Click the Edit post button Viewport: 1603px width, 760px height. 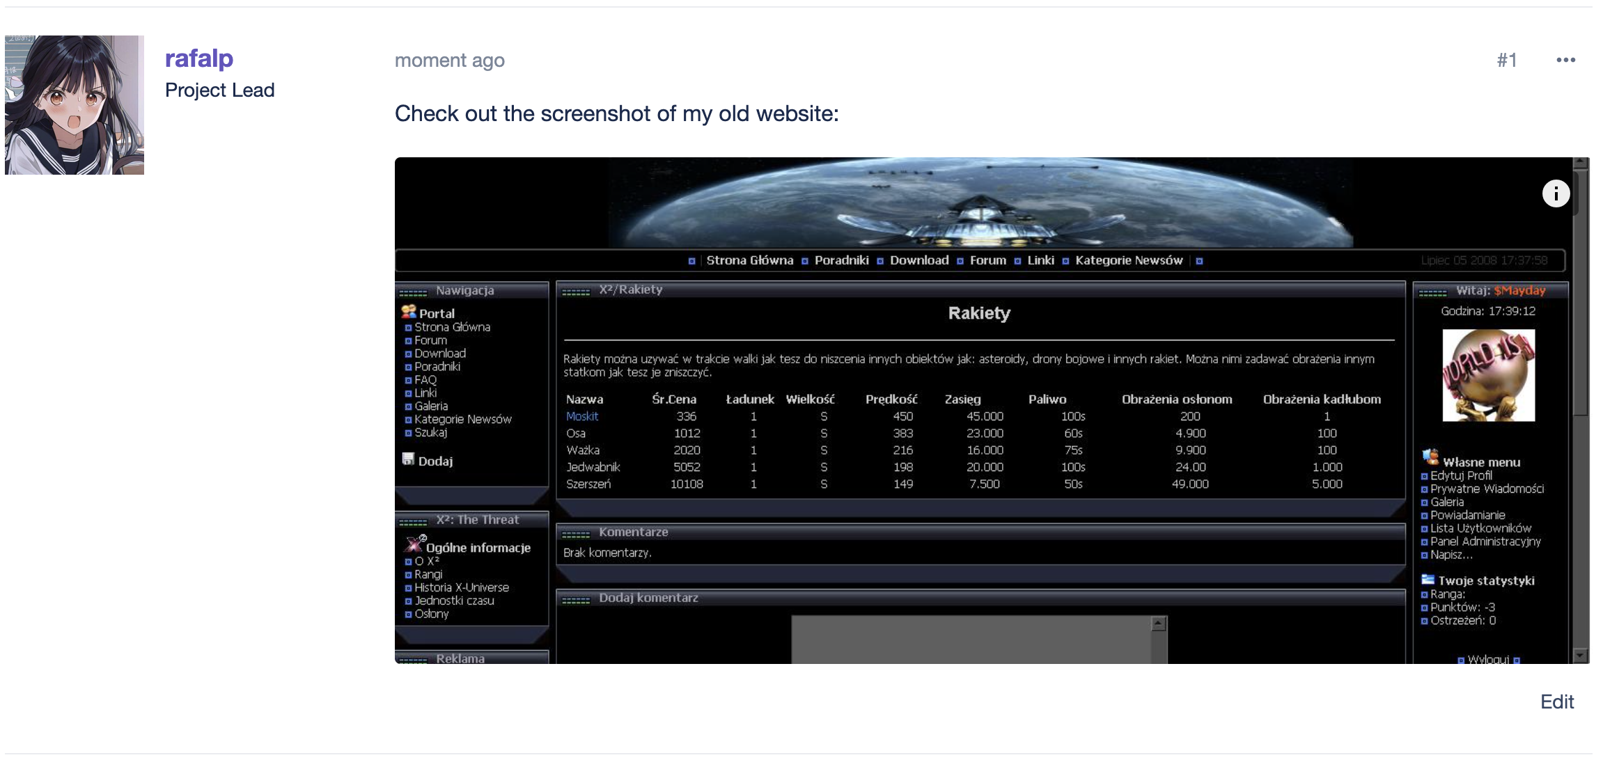point(1556,702)
